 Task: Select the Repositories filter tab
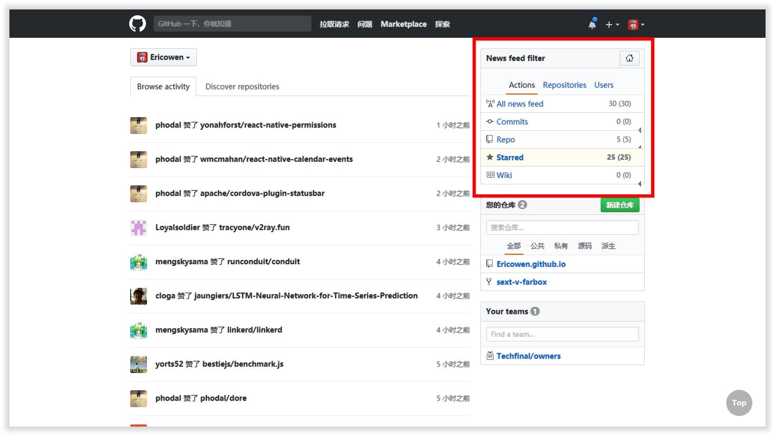564,85
